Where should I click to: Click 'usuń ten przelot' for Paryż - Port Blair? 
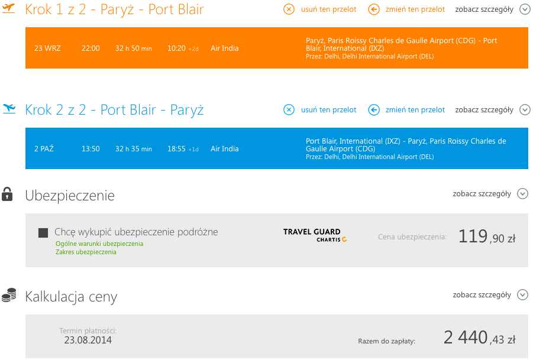[328, 9]
